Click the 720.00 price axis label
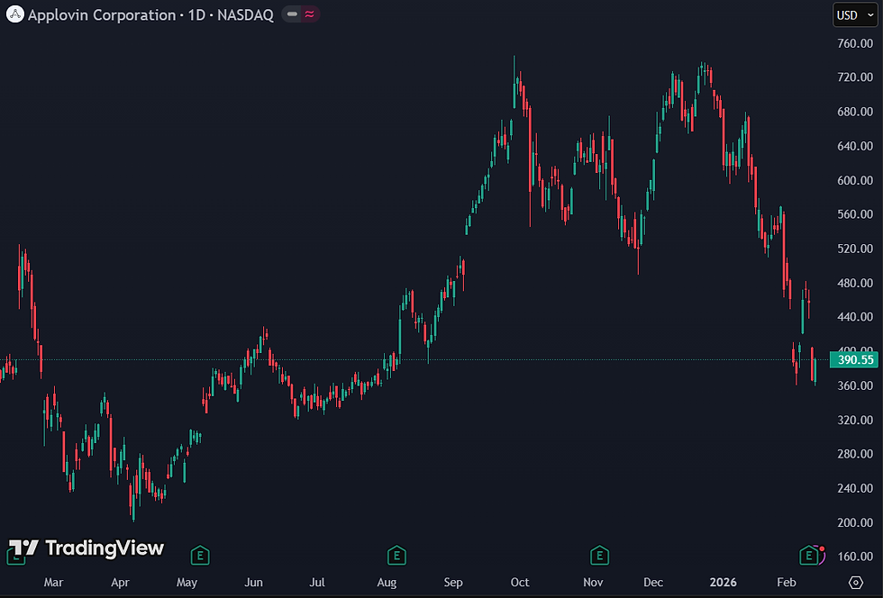 [855, 77]
